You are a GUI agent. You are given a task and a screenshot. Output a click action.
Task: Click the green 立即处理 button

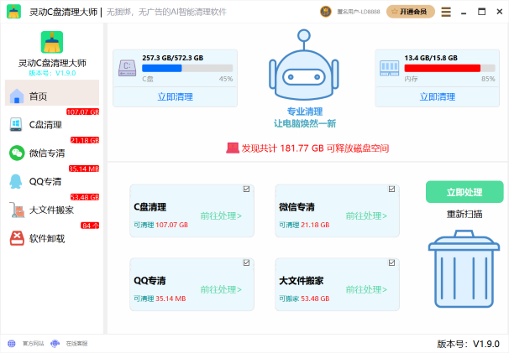click(x=464, y=192)
